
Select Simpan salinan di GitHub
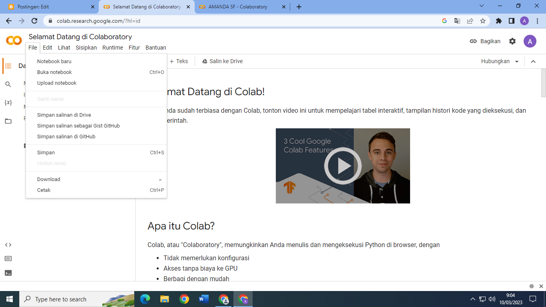click(x=96, y=137)
